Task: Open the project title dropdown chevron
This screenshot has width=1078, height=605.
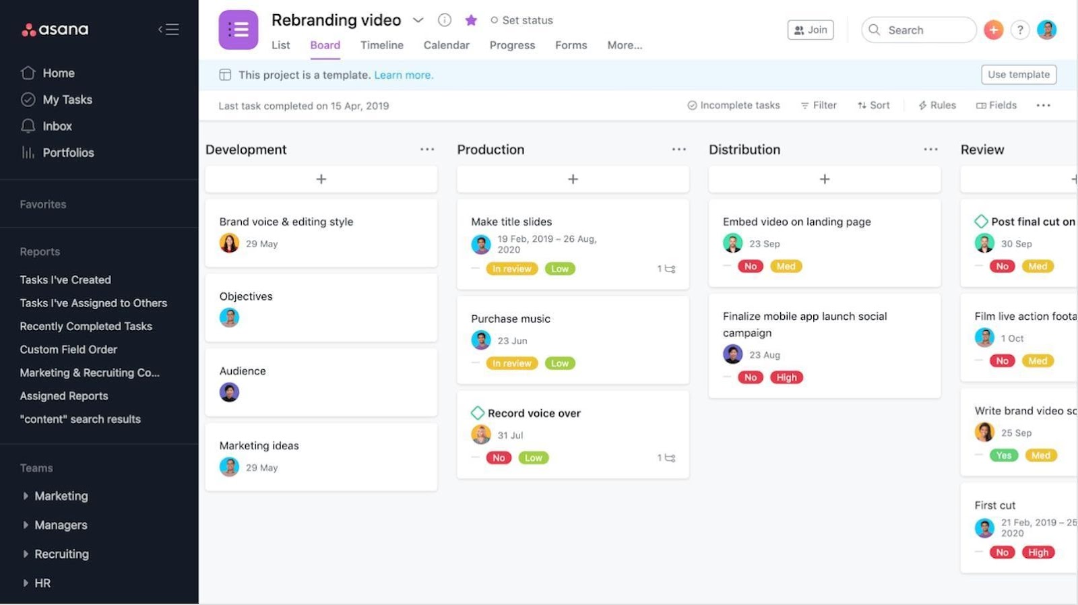Action: click(x=418, y=20)
